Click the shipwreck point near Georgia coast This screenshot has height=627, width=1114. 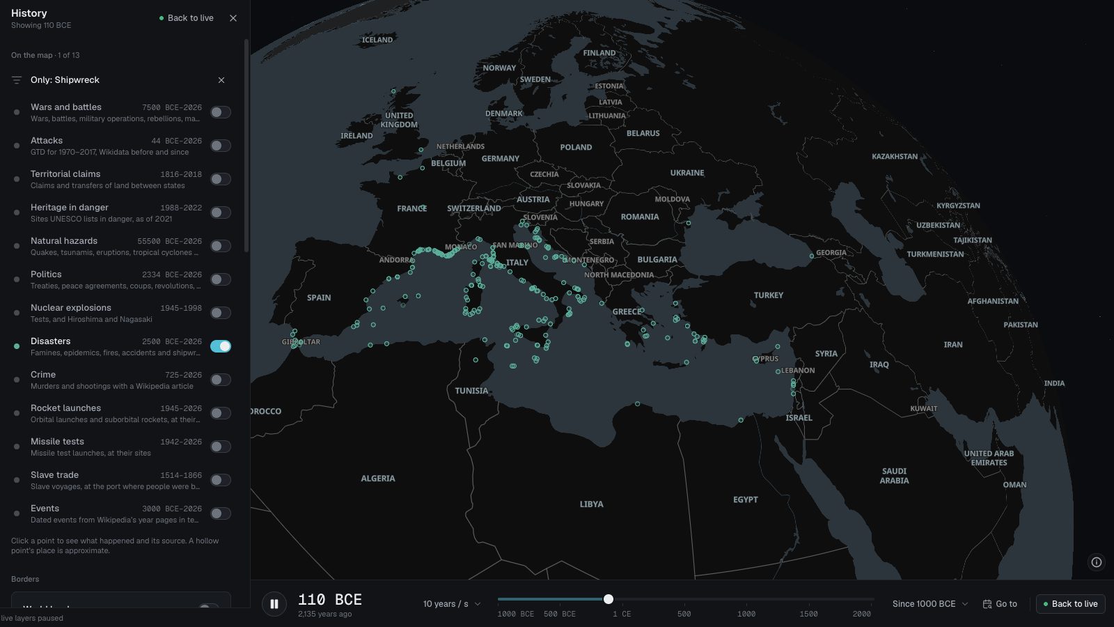click(x=812, y=256)
